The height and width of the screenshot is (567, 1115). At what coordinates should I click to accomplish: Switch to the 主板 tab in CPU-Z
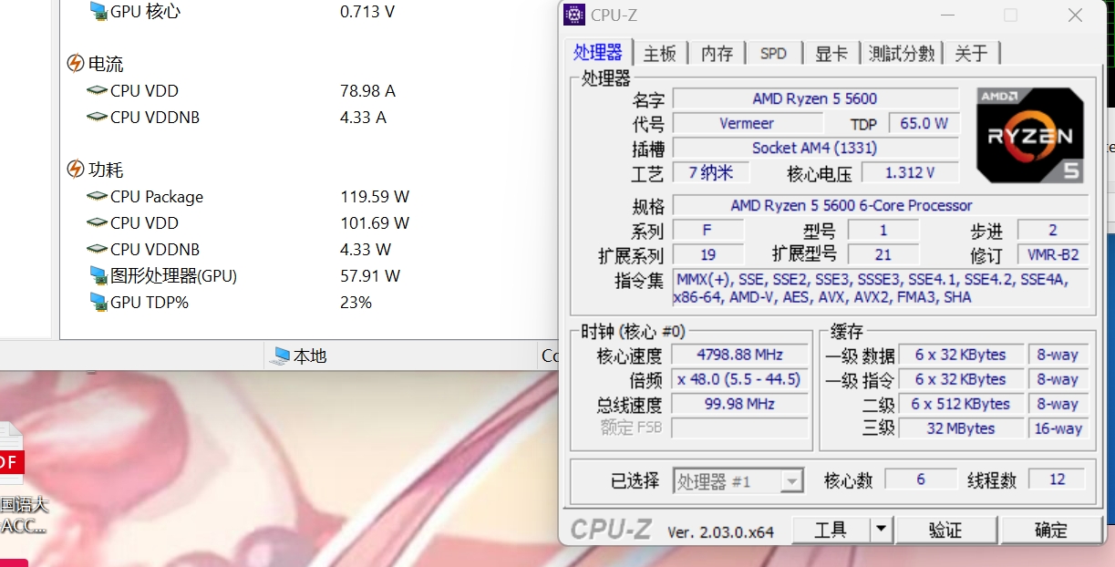click(x=659, y=54)
